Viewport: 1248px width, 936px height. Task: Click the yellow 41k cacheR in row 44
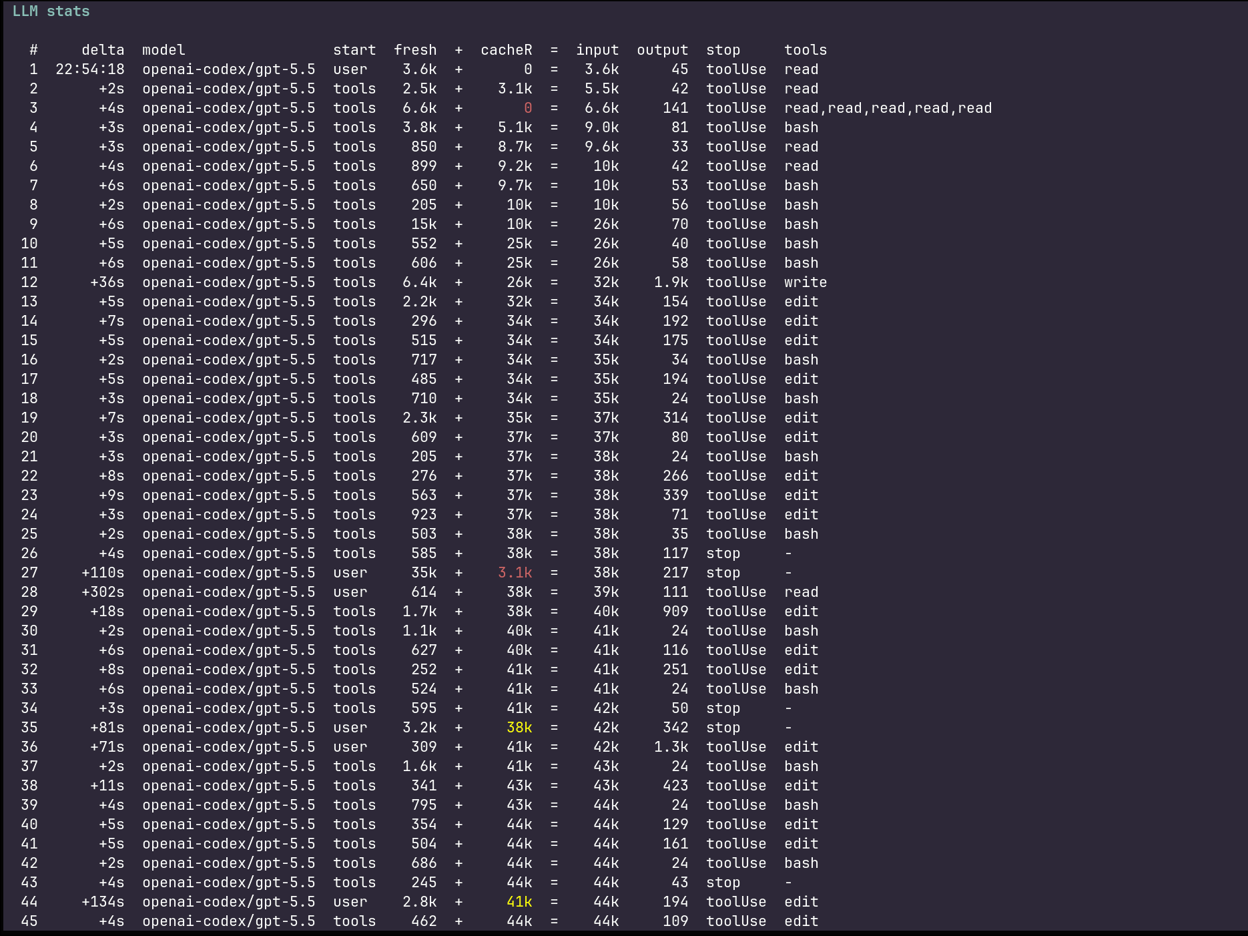pyautogui.click(x=519, y=902)
